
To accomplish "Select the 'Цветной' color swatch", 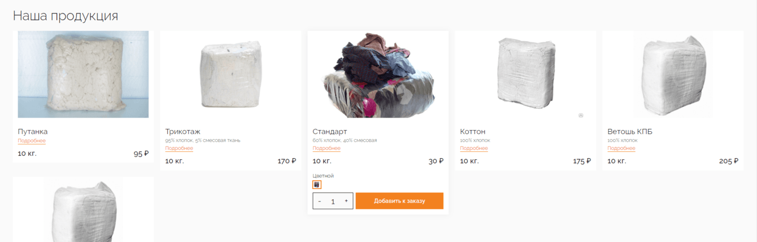I will [317, 185].
